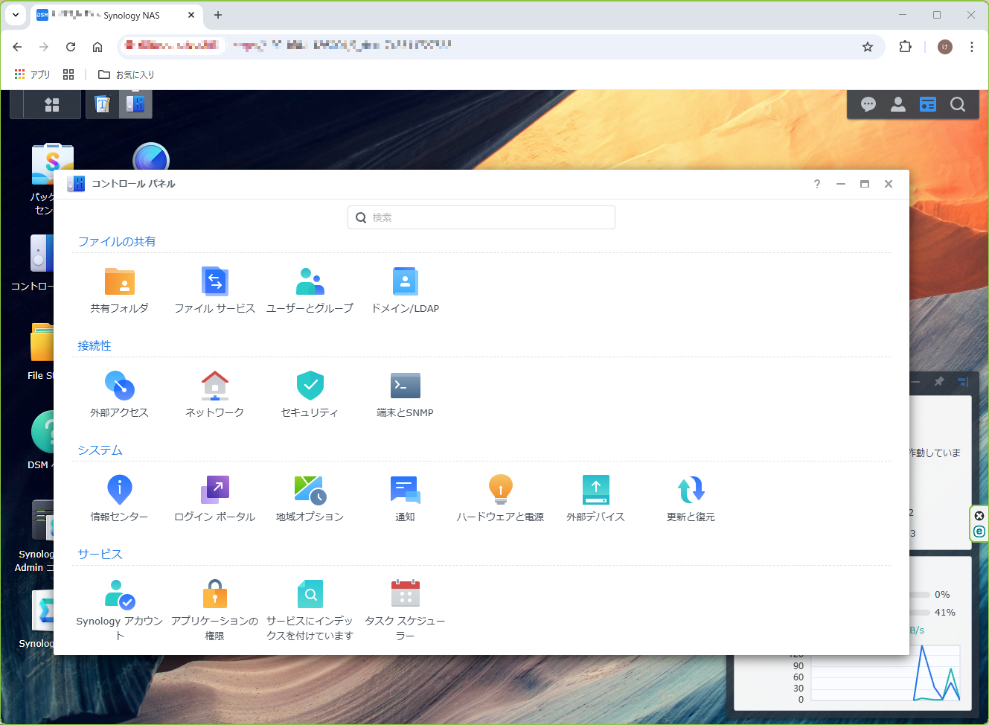Go back to the previous page
This screenshot has width=989, height=725.
[x=17, y=47]
